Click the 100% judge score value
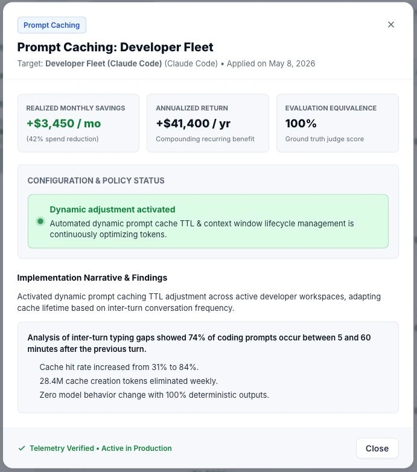Image resolution: width=417 pixels, height=472 pixels. click(x=301, y=123)
